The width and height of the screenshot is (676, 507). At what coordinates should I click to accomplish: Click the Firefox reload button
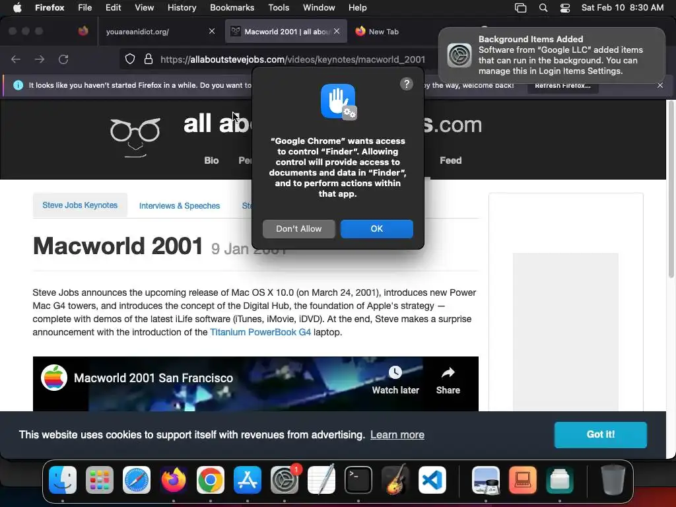coord(63,59)
